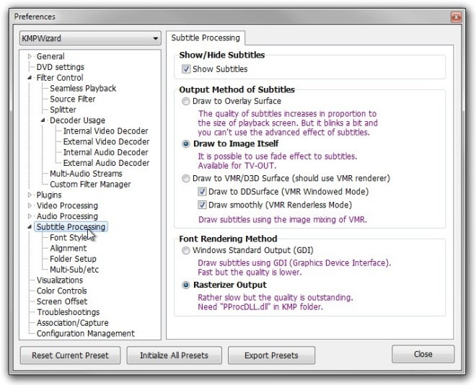Collapse the Decoder Usage tree node

pos(43,120)
